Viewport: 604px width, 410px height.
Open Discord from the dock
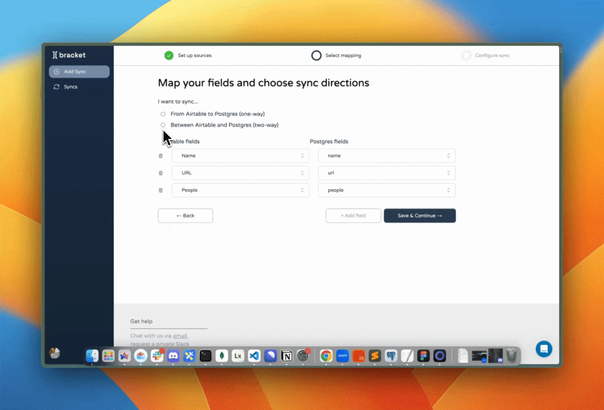[x=173, y=356]
